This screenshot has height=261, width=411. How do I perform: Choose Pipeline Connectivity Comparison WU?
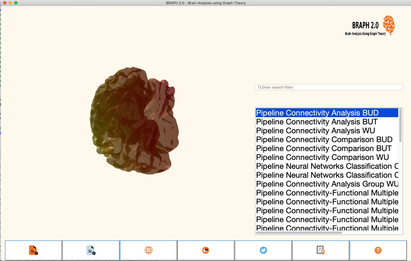[x=322, y=157]
